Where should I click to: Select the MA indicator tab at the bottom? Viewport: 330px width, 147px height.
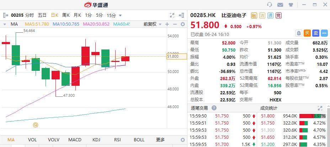(x=11, y=140)
